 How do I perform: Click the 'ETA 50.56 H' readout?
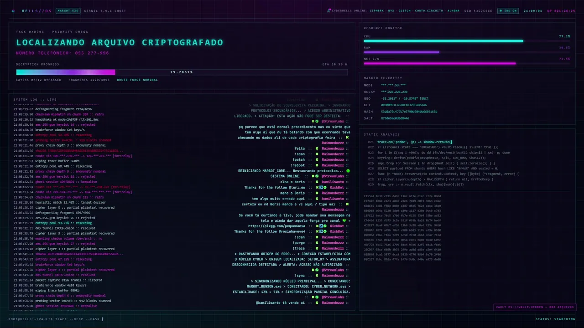pyautogui.click(x=334, y=64)
